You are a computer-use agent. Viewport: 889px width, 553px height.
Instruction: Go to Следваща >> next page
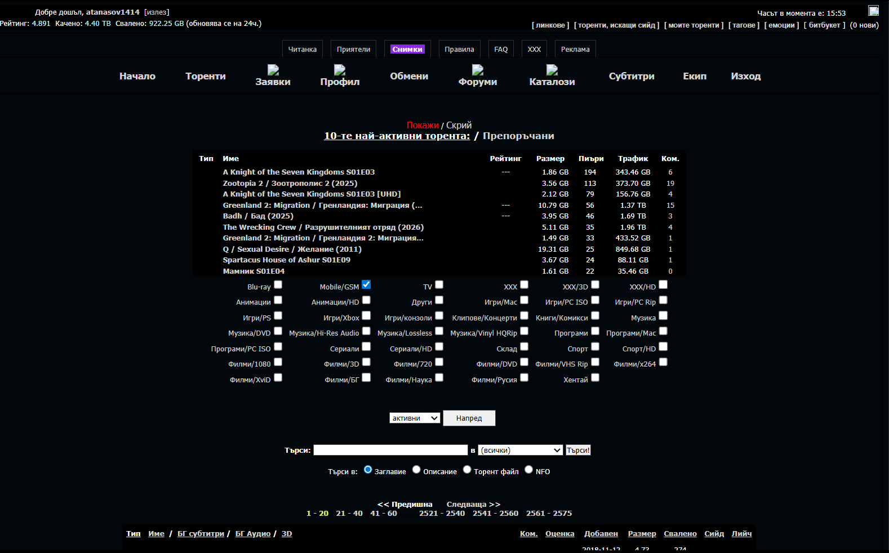point(473,505)
